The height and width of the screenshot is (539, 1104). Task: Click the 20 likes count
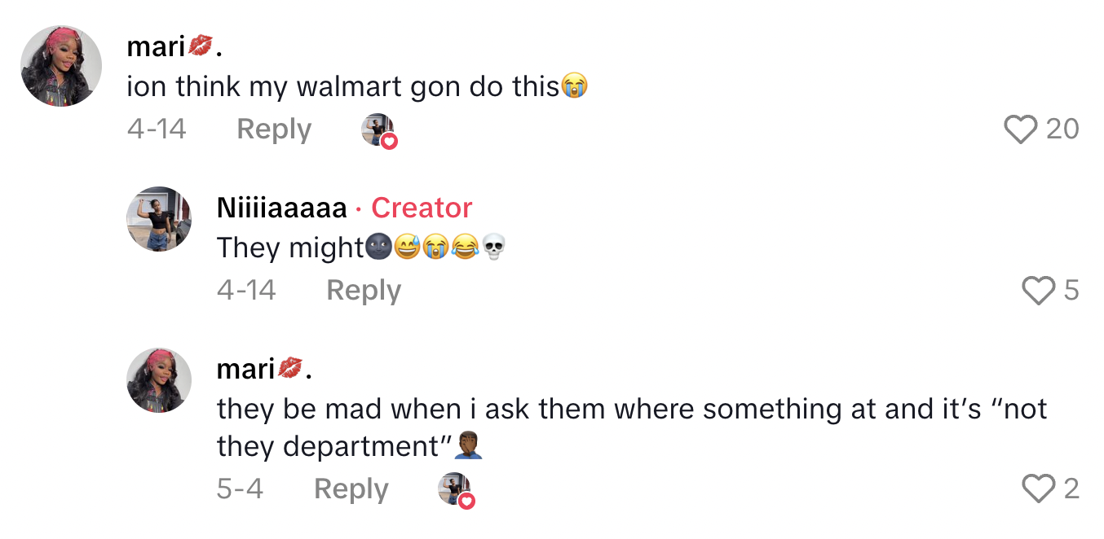pyautogui.click(x=1062, y=129)
